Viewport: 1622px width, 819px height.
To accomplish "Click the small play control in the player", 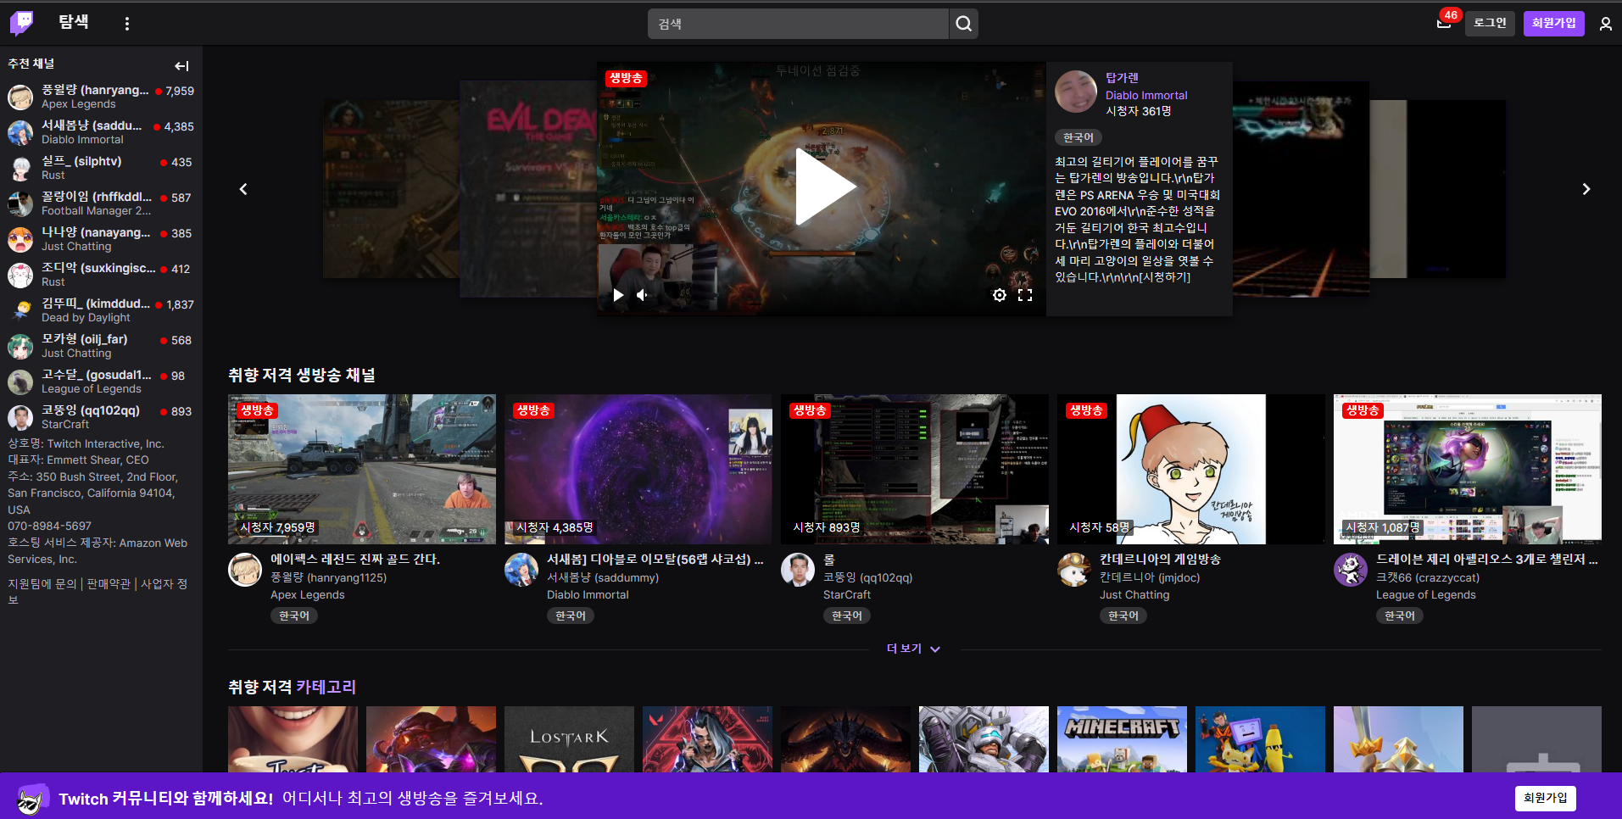I will 618,295.
